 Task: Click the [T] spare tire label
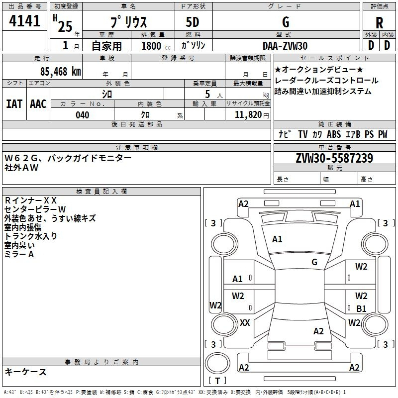217,381
